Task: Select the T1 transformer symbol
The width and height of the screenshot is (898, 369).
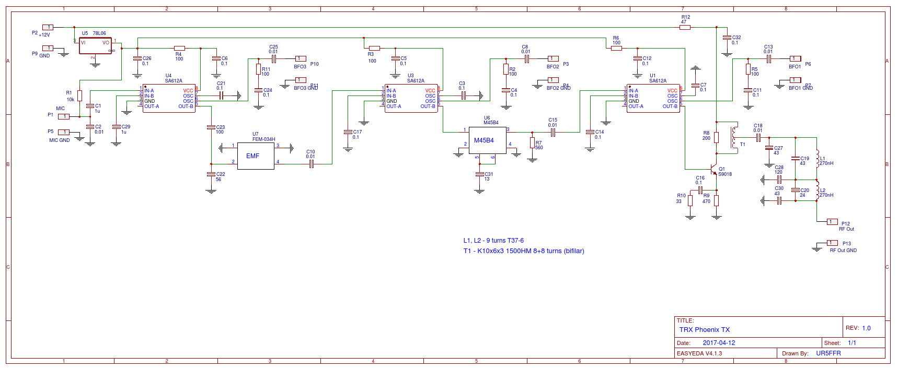Action: [x=734, y=137]
